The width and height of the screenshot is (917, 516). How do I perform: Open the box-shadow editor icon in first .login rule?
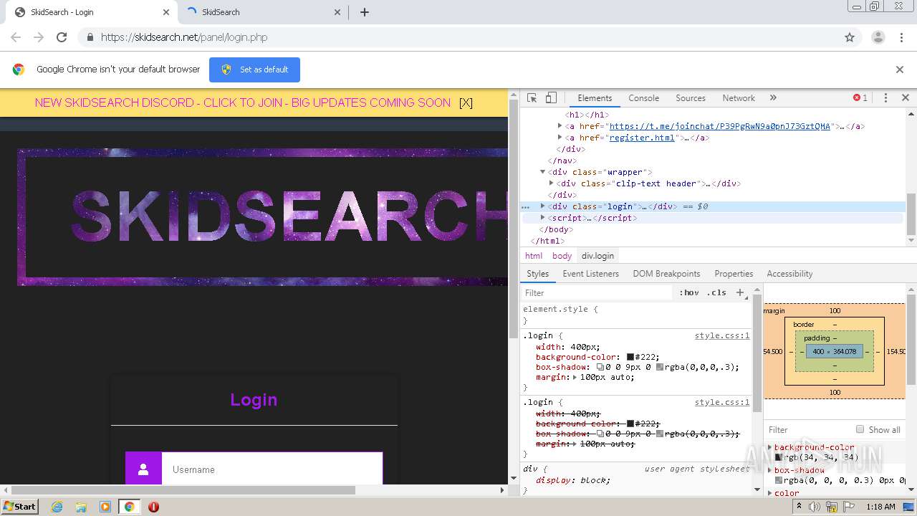600,367
